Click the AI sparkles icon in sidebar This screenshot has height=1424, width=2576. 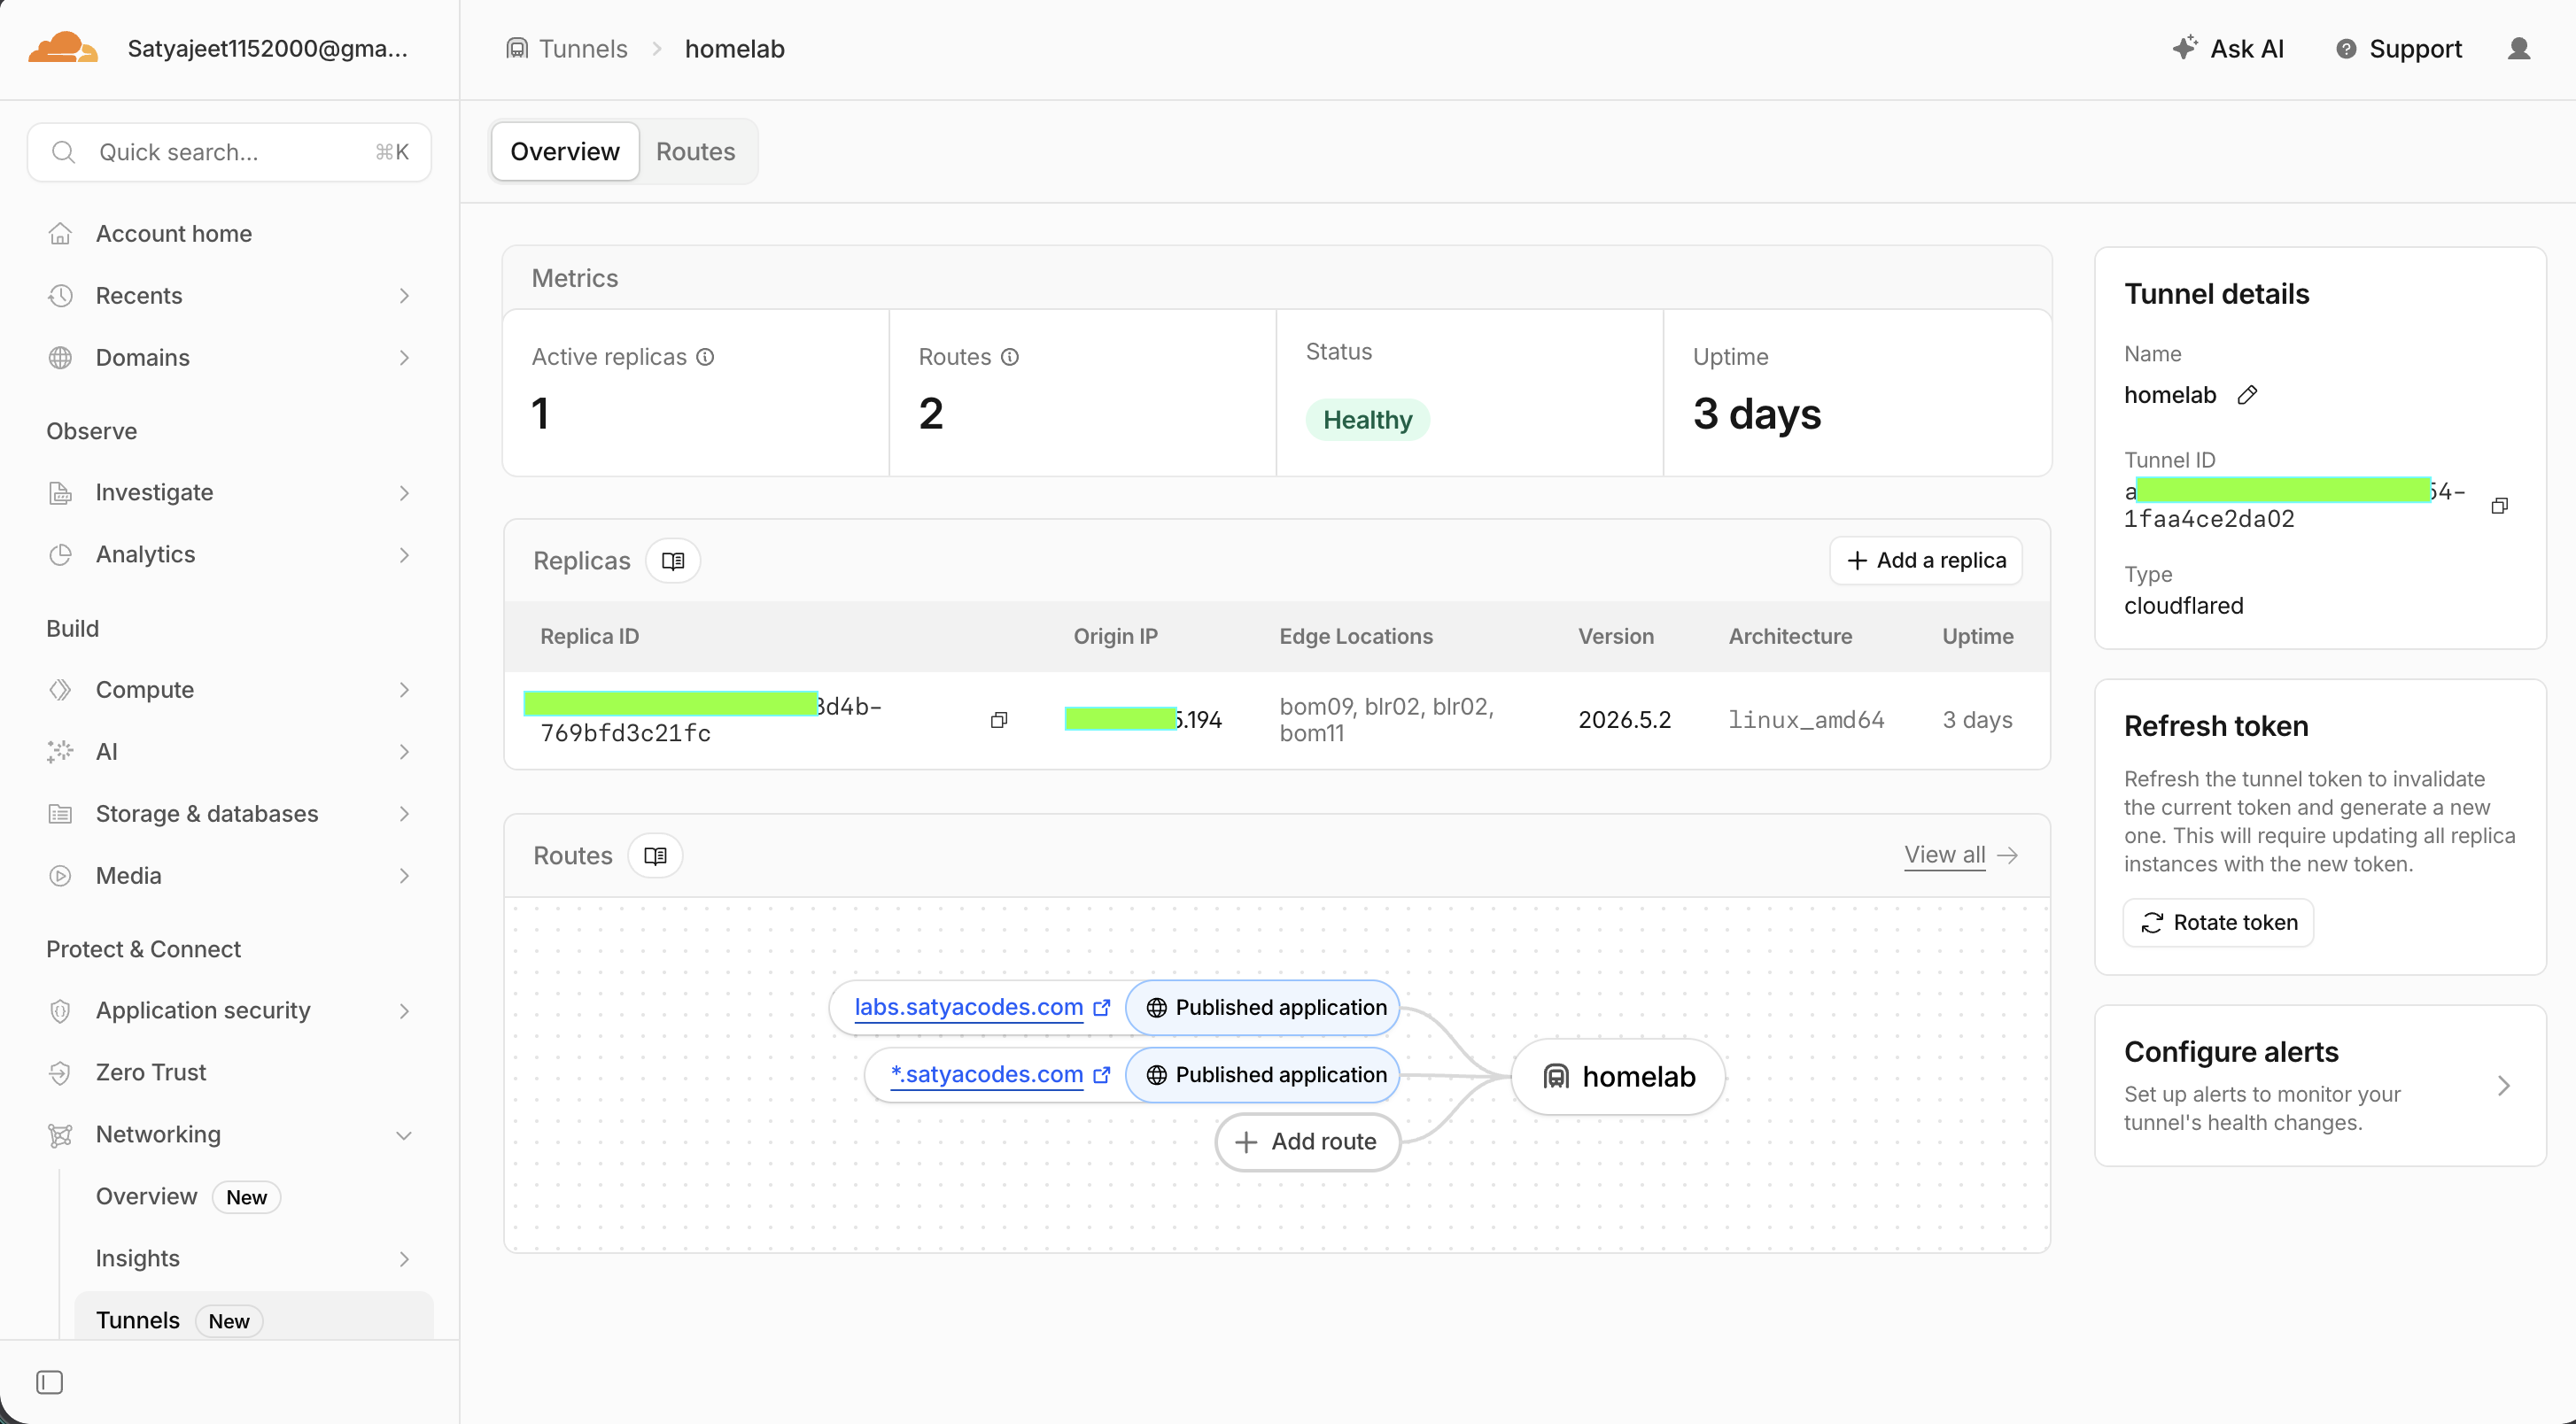coord(60,752)
